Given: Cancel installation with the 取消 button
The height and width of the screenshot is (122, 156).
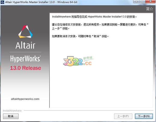Looking at the screenshot, I should (x=11, y=116).
